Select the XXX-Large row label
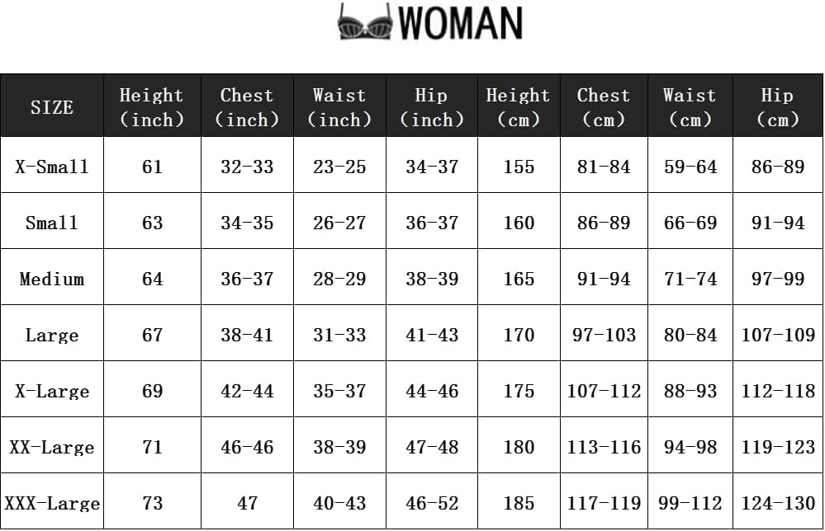The width and height of the screenshot is (825, 531). tap(52, 503)
